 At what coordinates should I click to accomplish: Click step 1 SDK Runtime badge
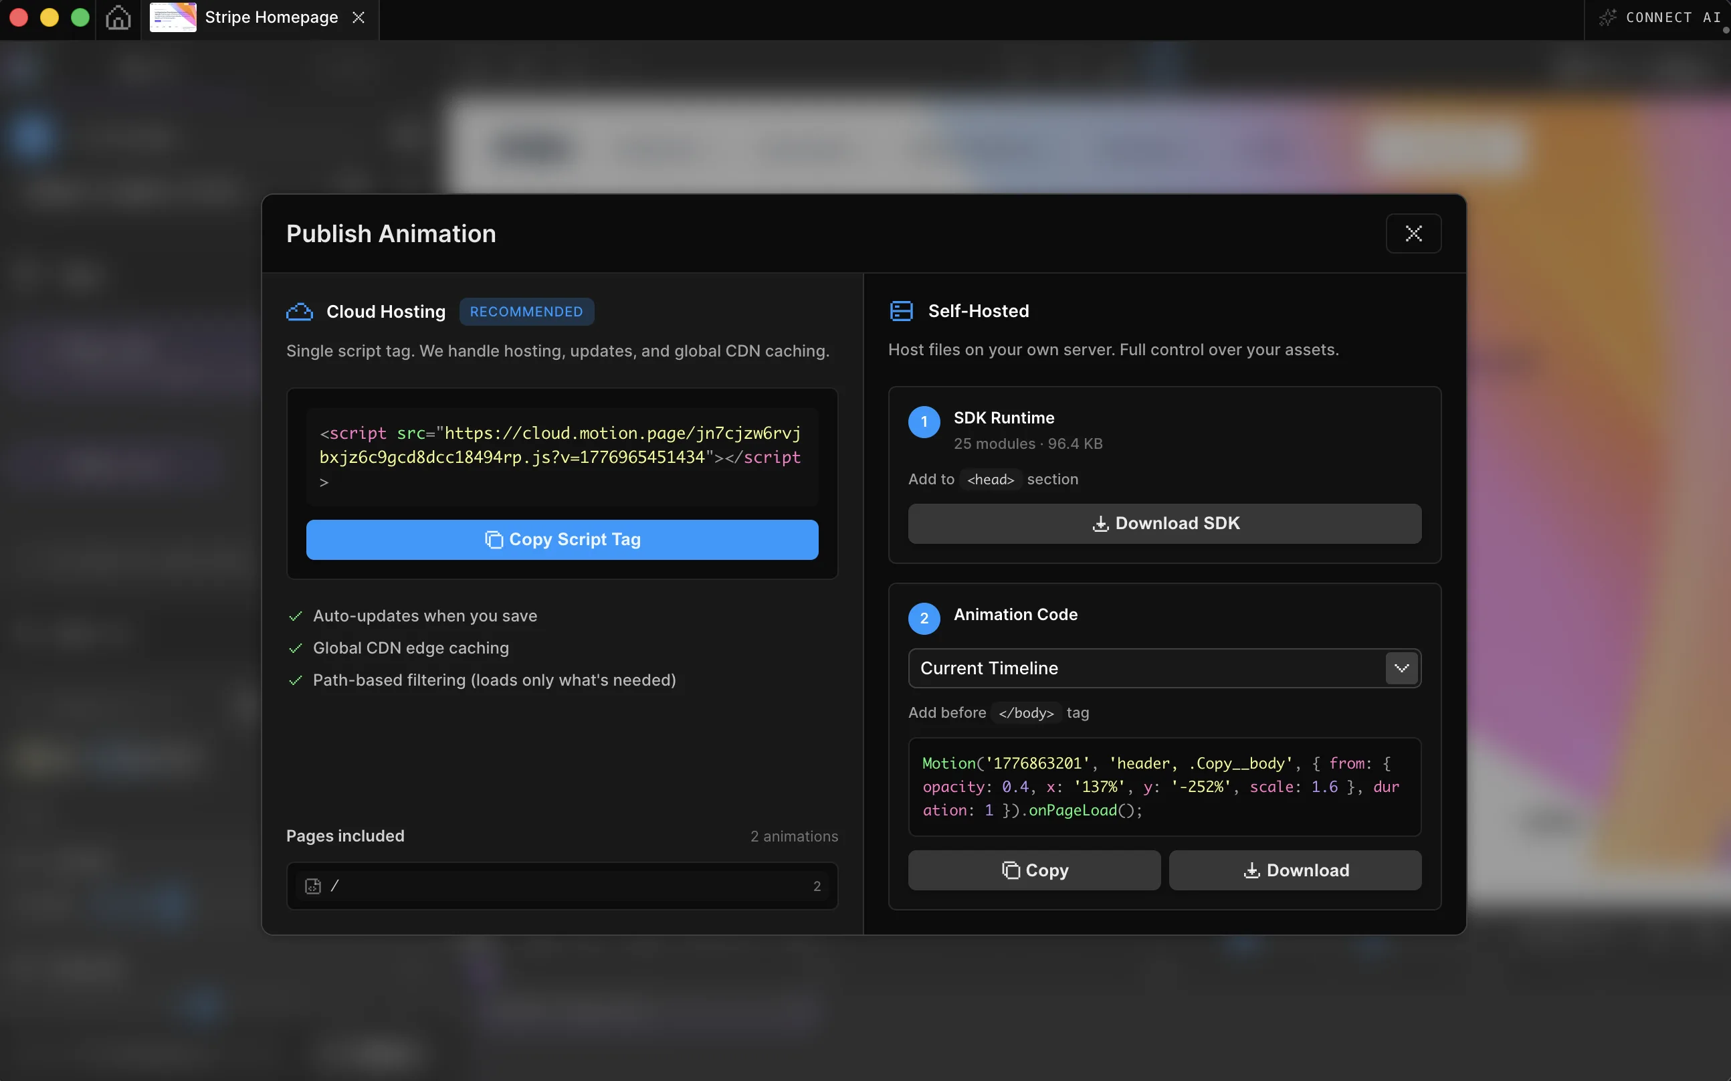click(x=924, y=422)
